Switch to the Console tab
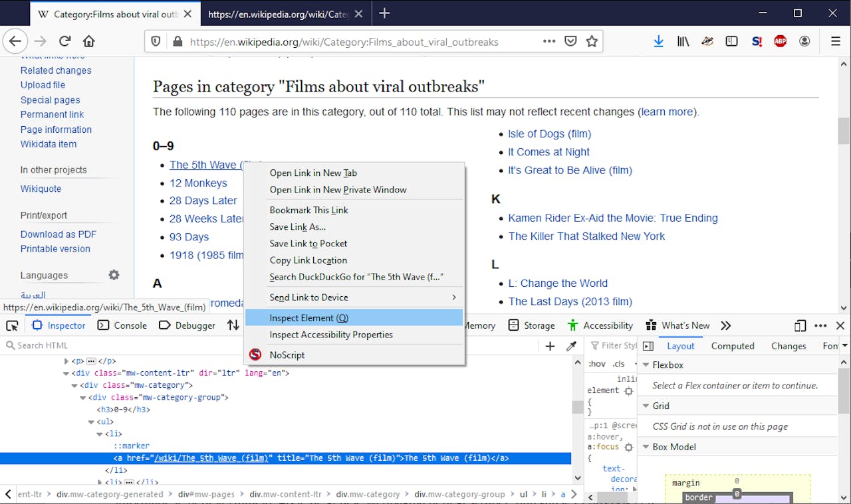Screen dimensions: 851x504 (122, 325)
